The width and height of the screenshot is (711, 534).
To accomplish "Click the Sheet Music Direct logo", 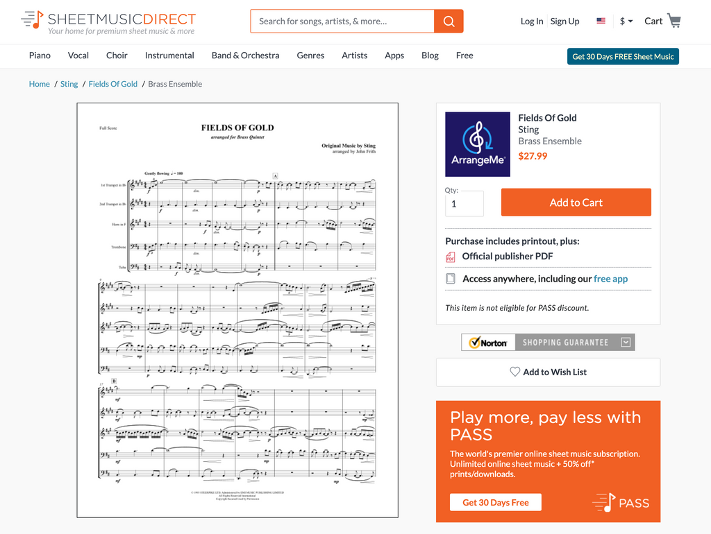I will [108, 21].
